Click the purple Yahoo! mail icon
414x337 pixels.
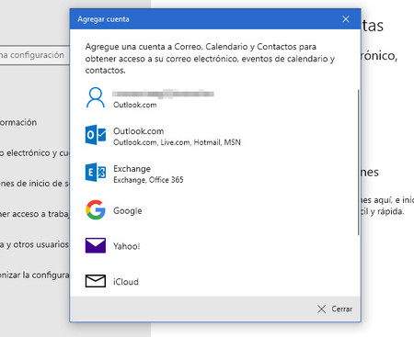click(96, 245)
